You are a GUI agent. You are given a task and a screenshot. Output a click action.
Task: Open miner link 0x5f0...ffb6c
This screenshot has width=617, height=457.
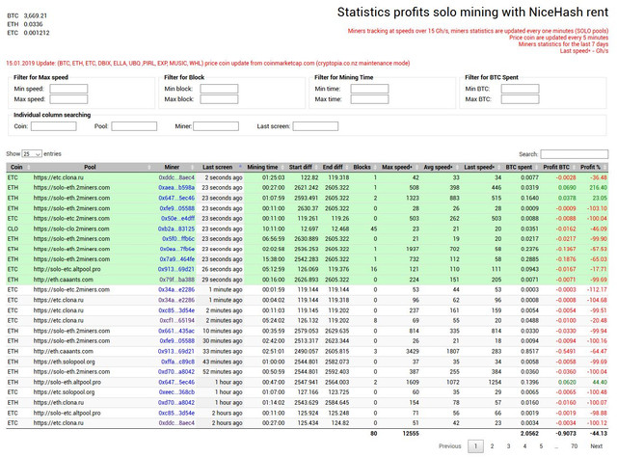point(178,239)
